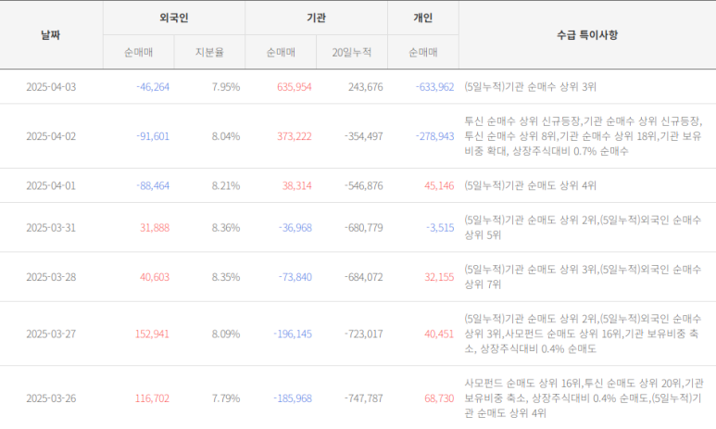The image size is (716, 429).
Task: Click individual net value 40,451
Action: (x=439, y=334)
